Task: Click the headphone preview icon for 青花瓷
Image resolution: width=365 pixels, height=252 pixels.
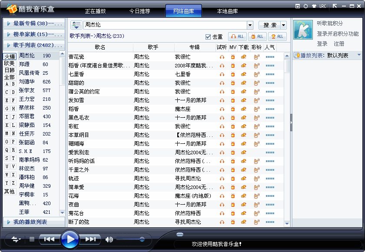Action: click(x=222, y=57)
